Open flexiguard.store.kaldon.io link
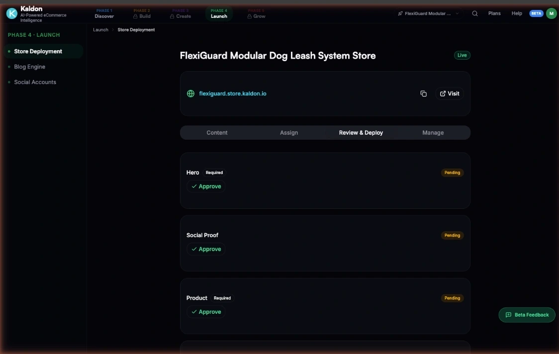The width and height of the screenshot is (559, 354). click(232, 94)
